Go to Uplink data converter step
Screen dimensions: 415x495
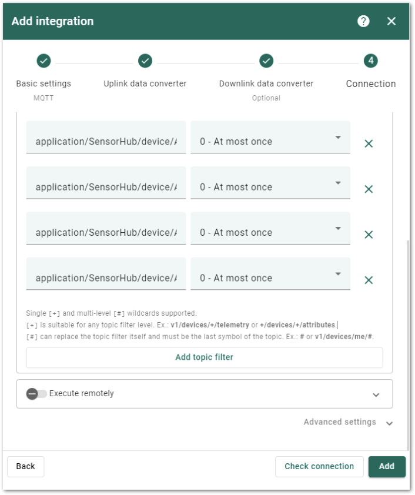[x=145, y=61]
